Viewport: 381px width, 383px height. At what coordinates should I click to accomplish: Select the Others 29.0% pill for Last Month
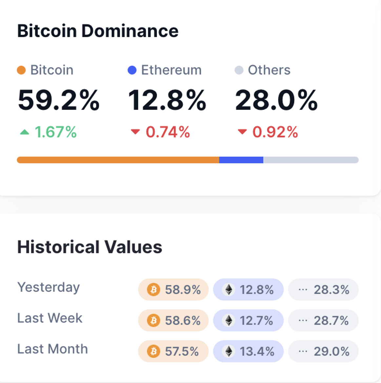[323, 351]
